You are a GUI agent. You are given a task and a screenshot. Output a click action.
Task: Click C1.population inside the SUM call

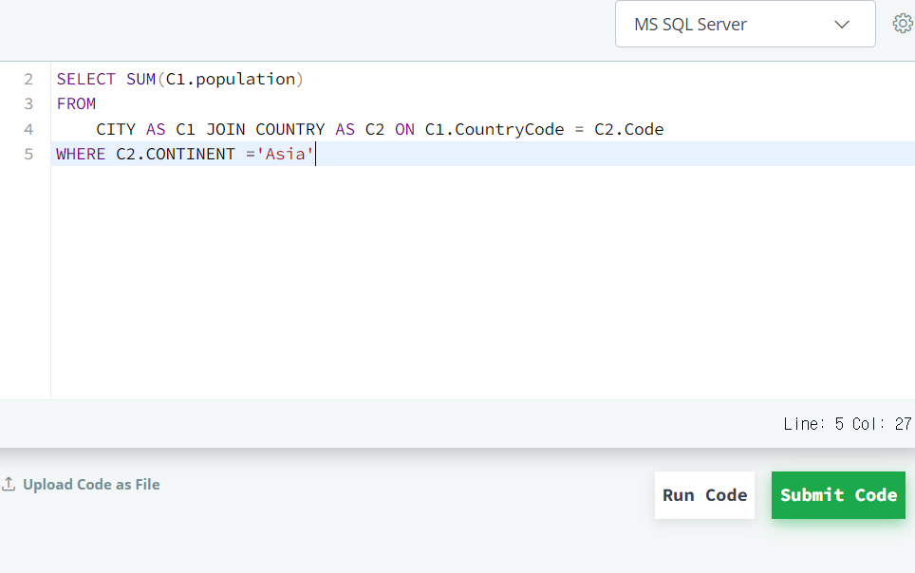coord(231,79)
